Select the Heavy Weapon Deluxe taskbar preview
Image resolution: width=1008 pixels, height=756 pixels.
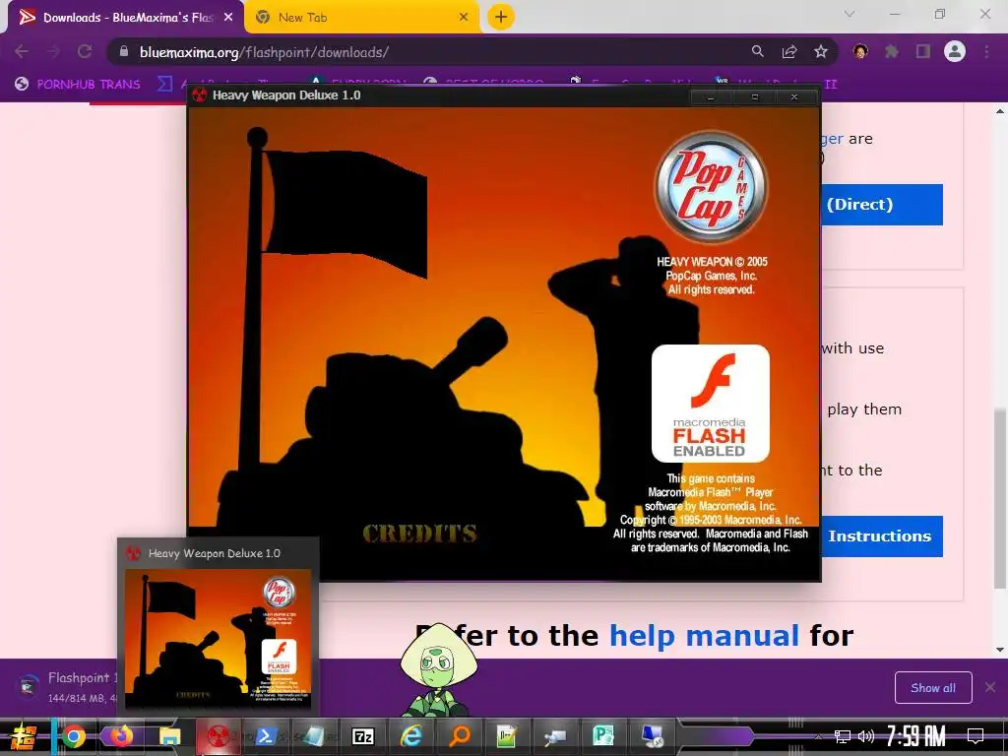coord(218,625)
